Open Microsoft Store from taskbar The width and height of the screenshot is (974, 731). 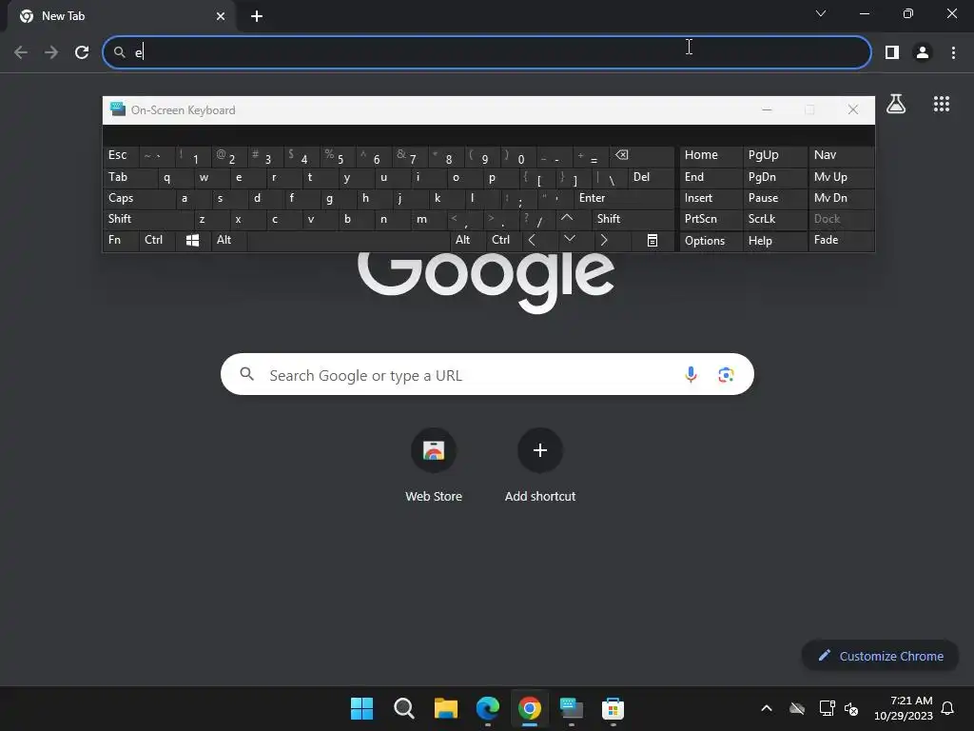point(614,708)
